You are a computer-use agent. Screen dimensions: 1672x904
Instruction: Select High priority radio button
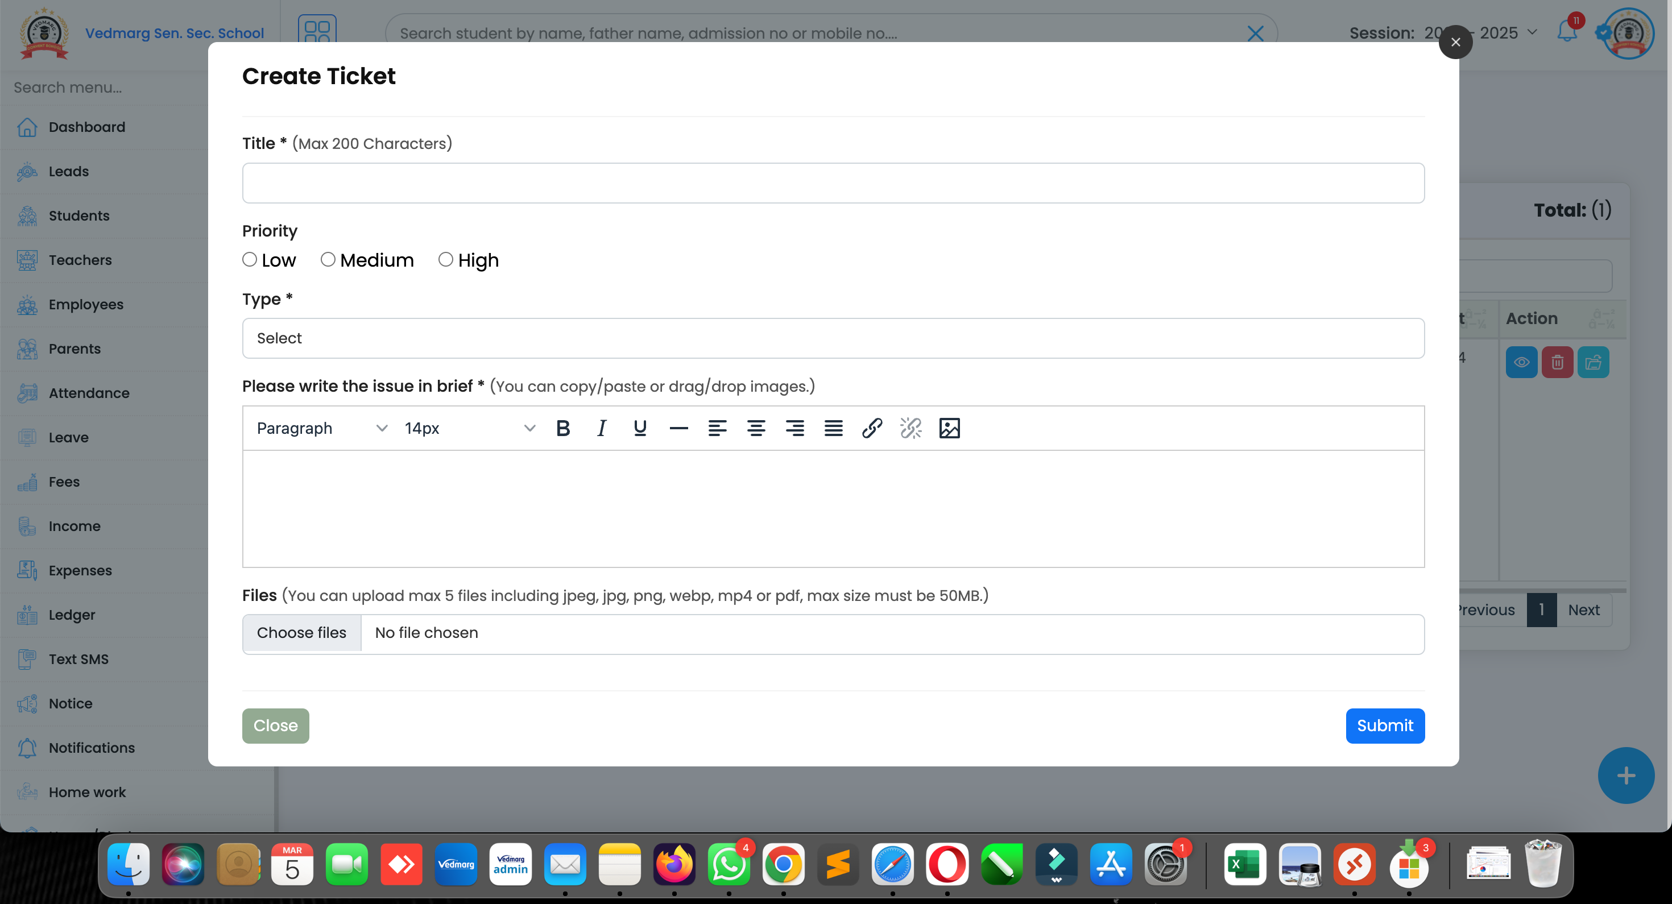[445, 260]
